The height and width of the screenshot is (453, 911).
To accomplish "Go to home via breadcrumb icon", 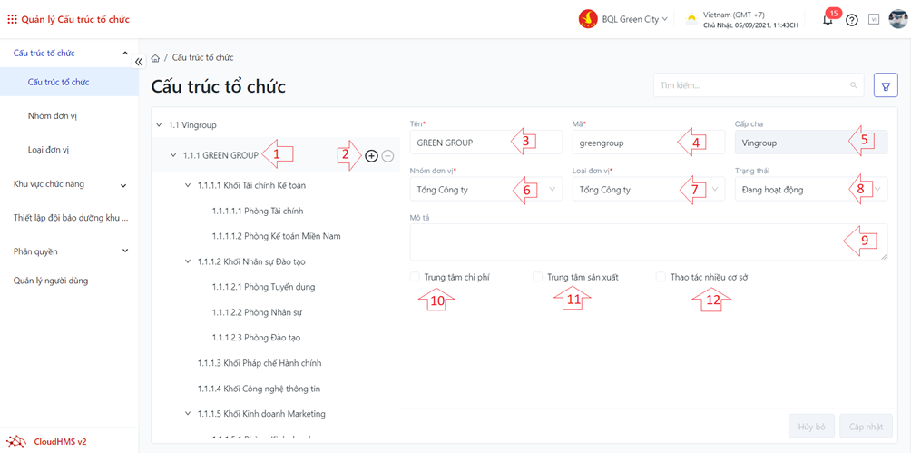I will click(156, 58).
